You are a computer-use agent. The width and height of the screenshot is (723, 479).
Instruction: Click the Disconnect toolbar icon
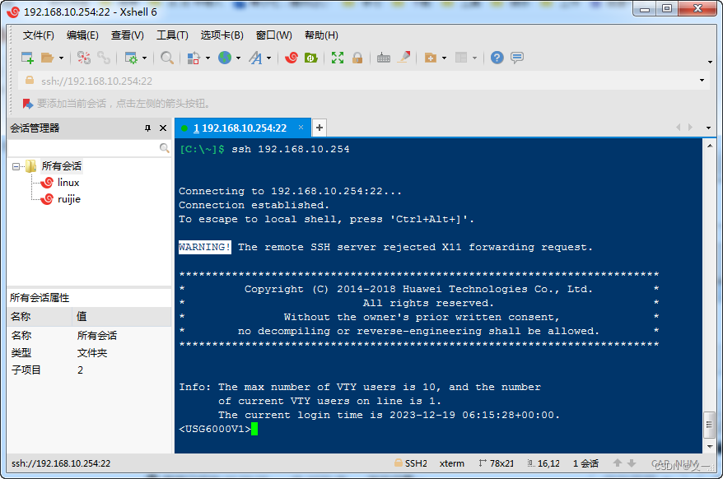click(x=83, y=58)
